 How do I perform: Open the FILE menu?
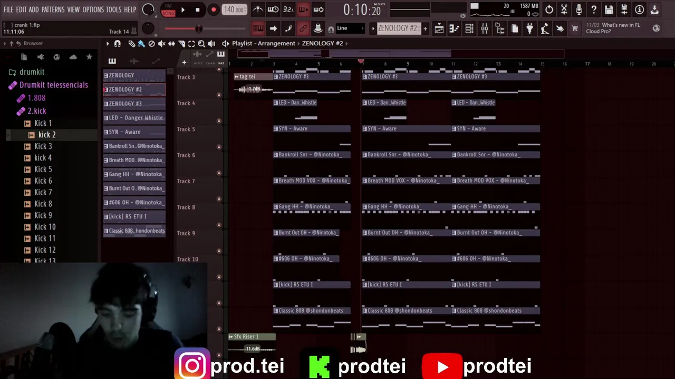pos(8,9)
